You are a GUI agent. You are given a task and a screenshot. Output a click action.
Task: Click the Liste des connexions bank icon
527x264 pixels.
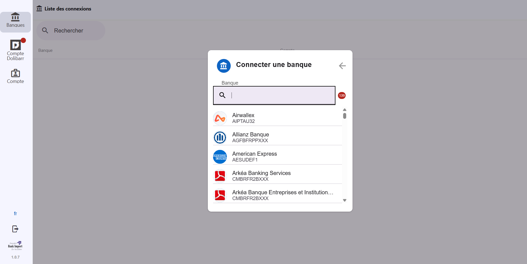(39, 8)
